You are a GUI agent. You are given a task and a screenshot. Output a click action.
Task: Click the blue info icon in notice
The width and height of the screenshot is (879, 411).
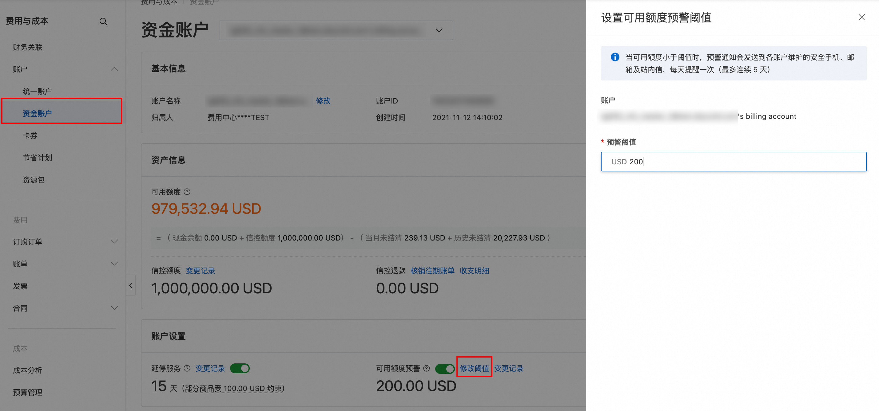coord(615,57)
